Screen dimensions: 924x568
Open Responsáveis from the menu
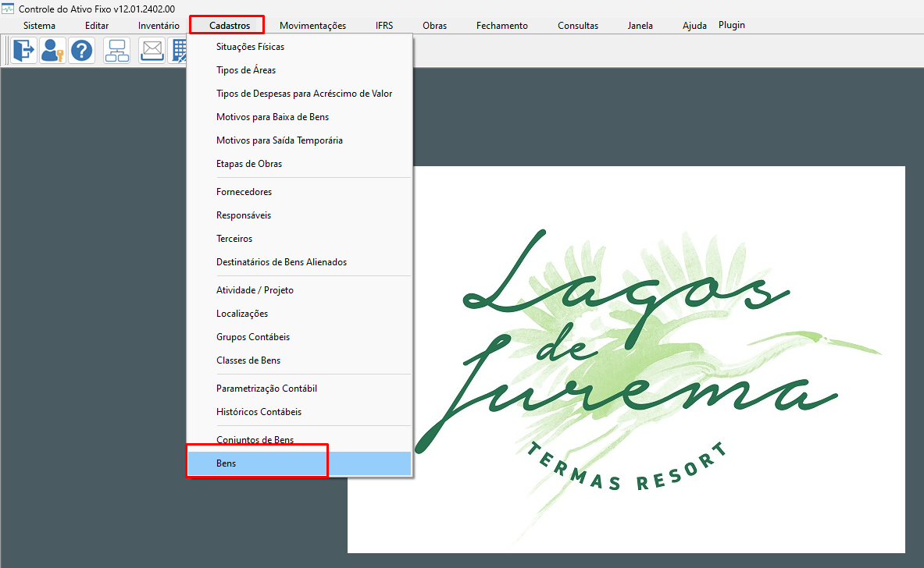click(x=299, y=215)
